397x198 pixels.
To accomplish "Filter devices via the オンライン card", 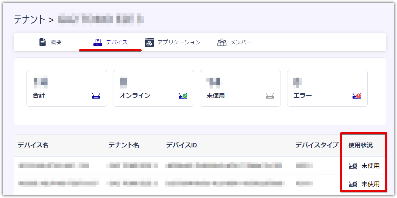I will pos(153,88).
